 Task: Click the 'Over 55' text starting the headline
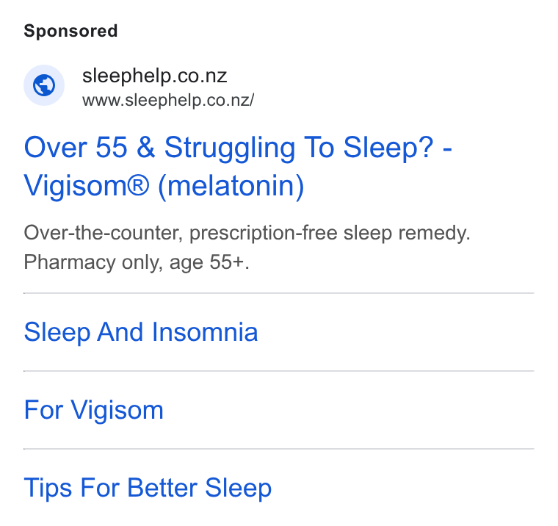click(x=76, y=148)
